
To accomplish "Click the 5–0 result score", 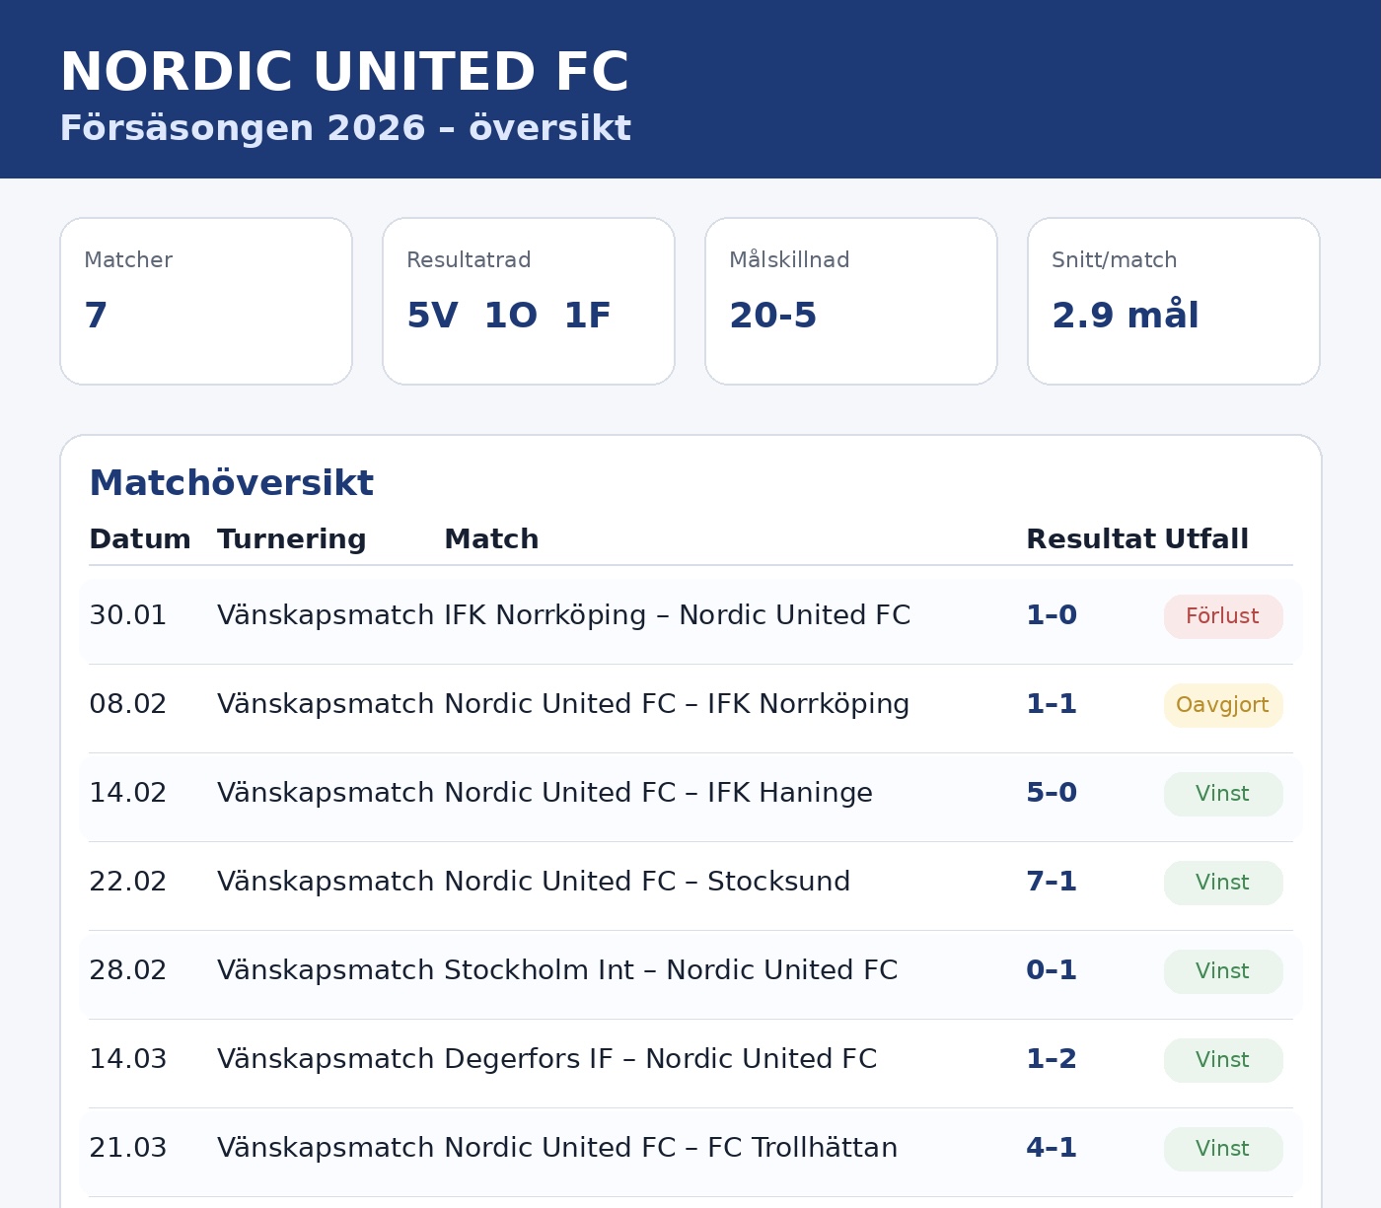I will [1052, 794].
